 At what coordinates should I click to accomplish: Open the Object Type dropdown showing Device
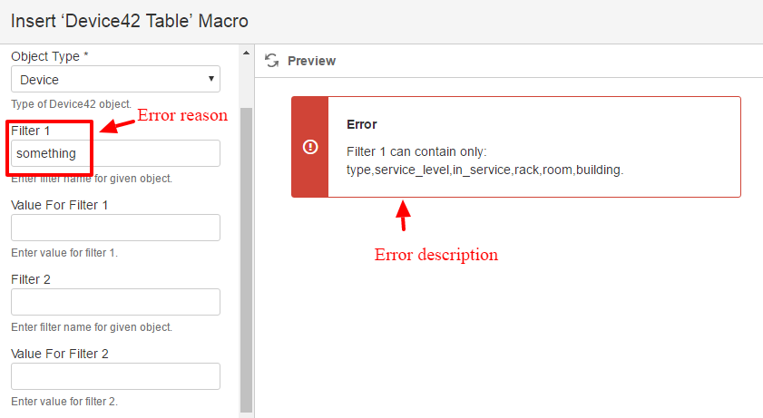115,80
